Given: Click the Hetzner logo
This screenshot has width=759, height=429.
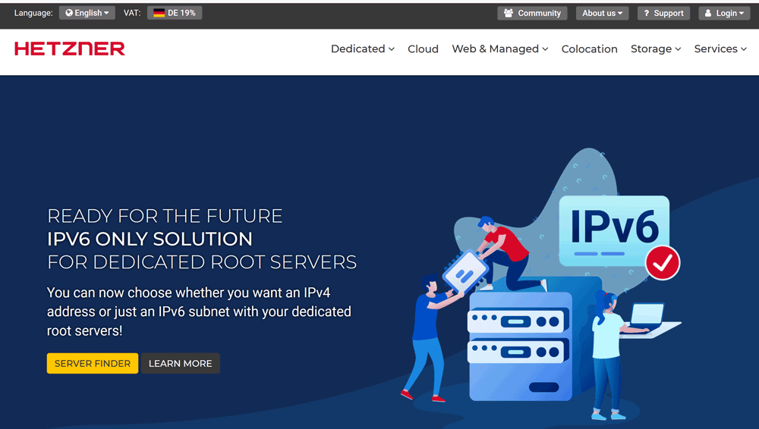Looking at the screenshot, I should click(70, 49).
